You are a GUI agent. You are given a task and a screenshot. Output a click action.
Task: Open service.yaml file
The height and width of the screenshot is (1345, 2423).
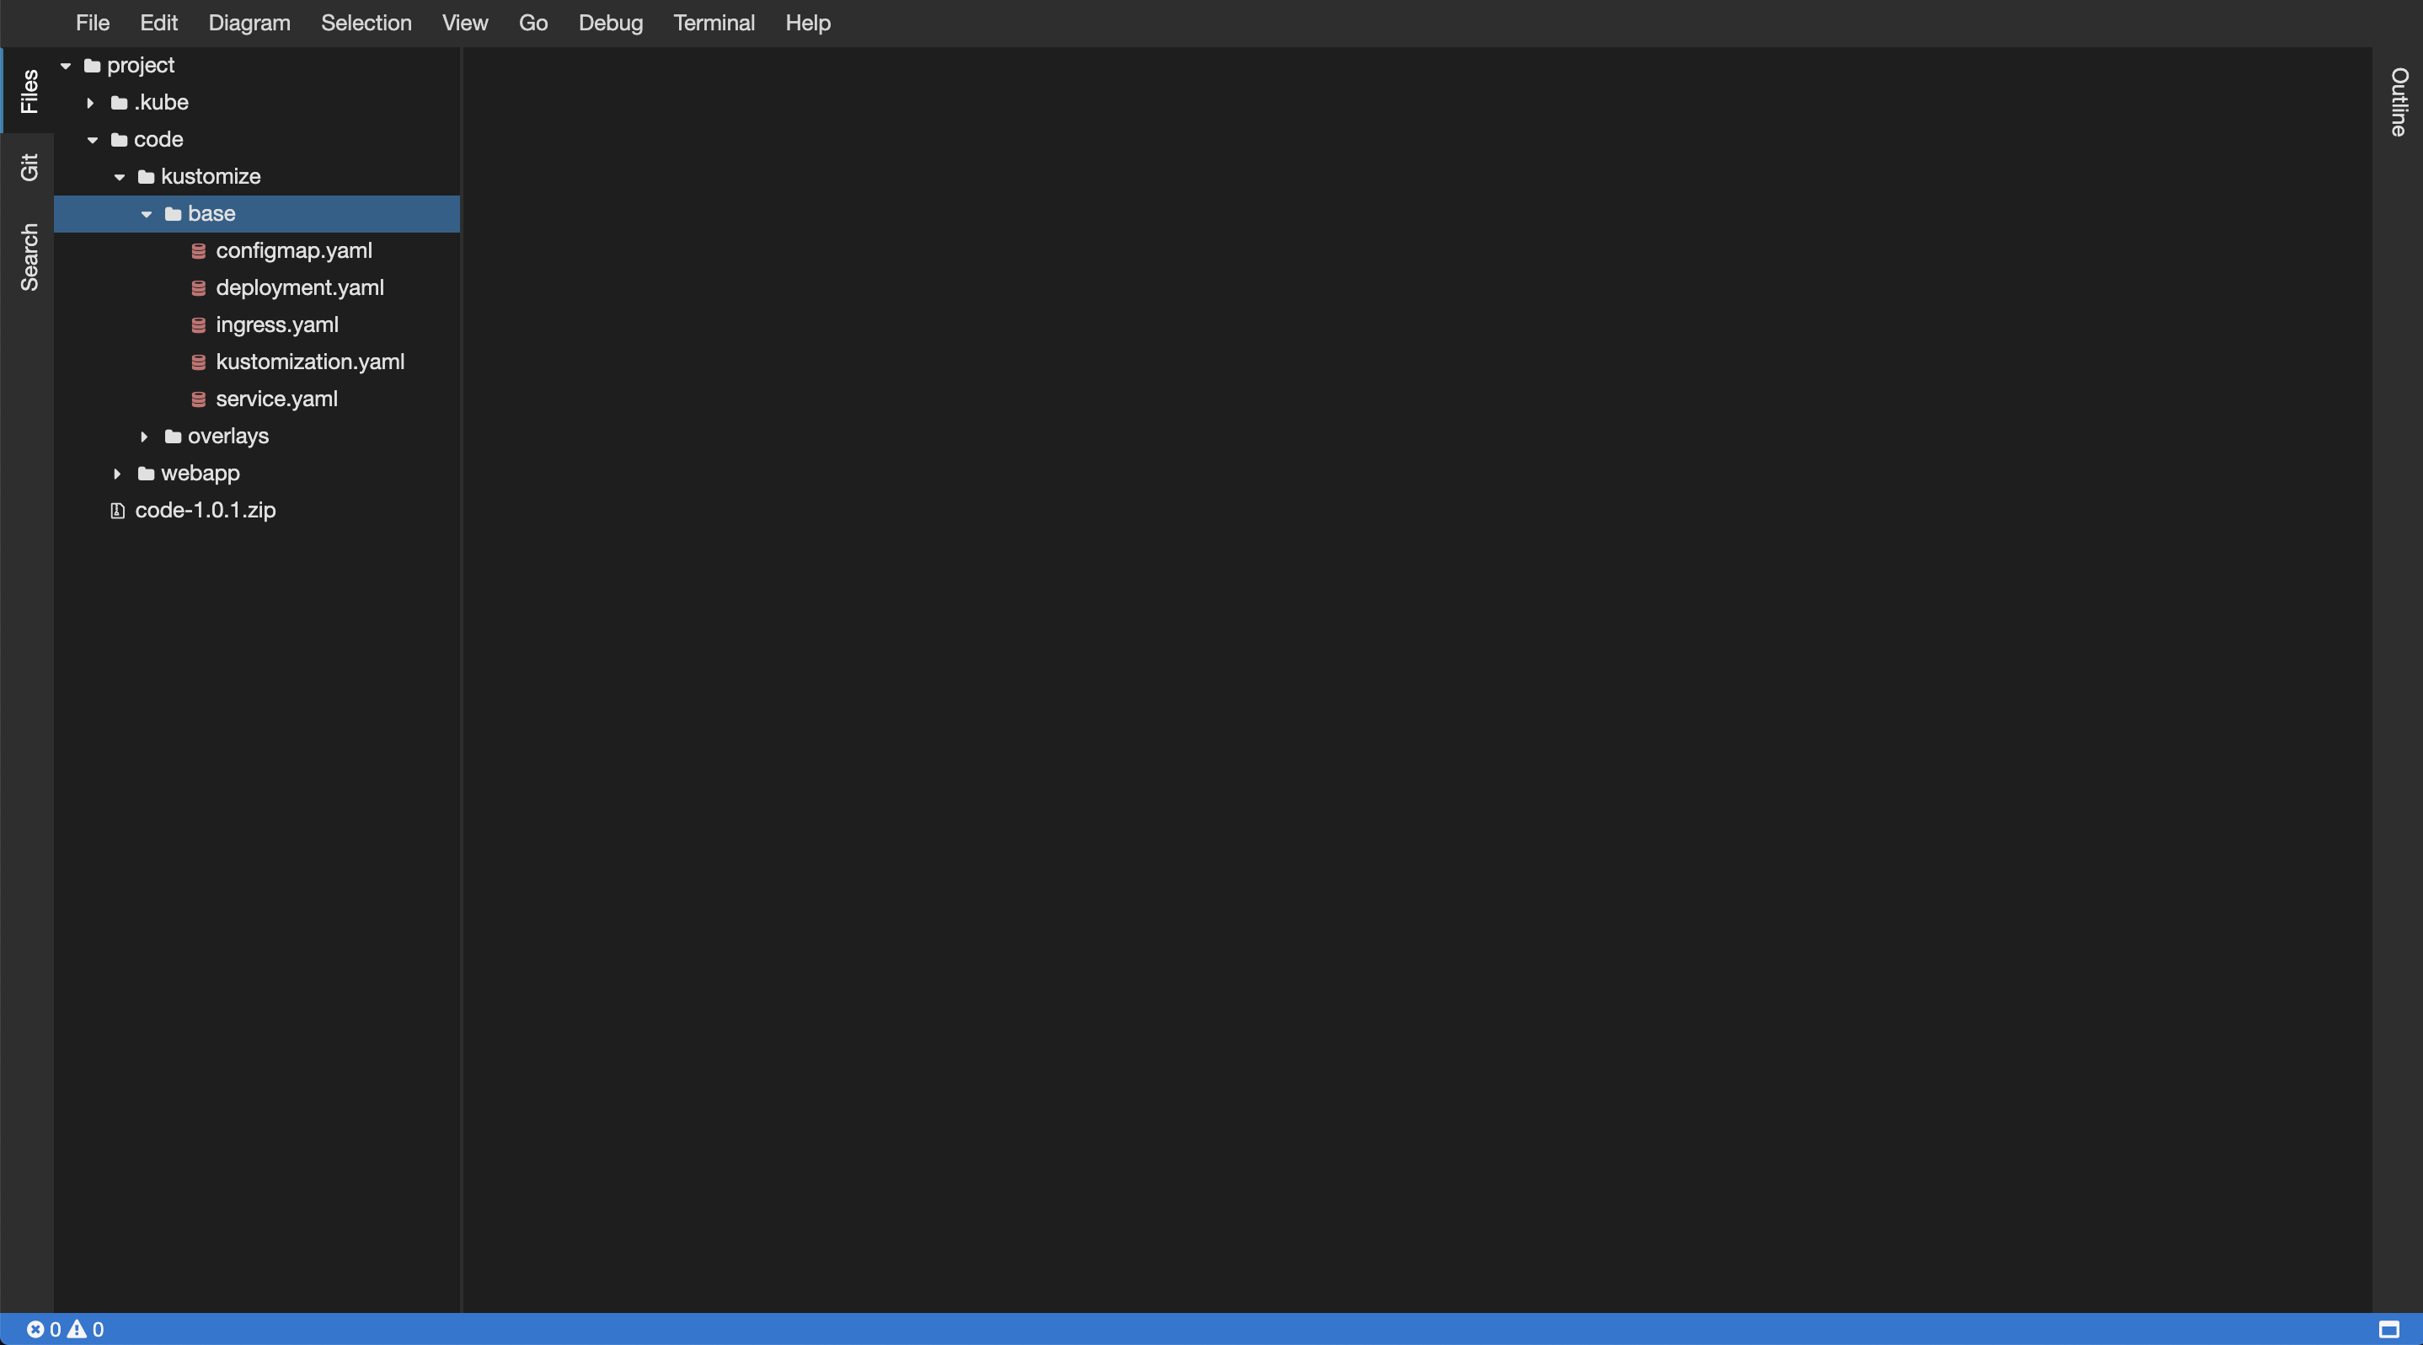point(276,399)
